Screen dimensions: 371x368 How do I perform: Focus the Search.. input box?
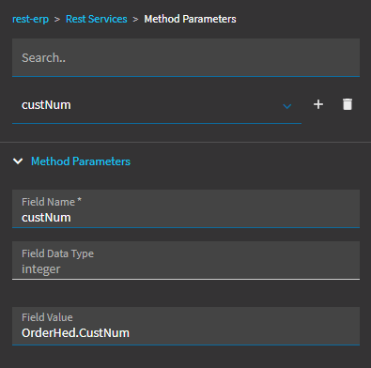click(186, 57)
